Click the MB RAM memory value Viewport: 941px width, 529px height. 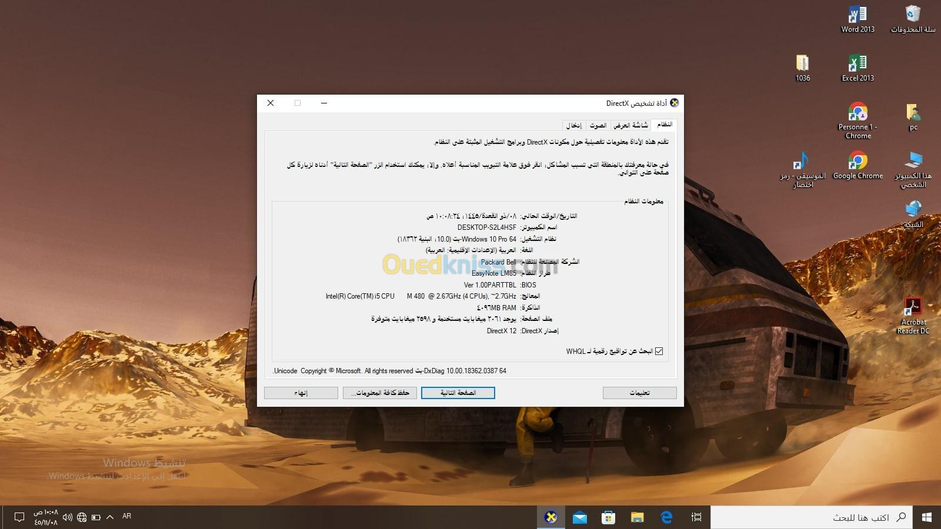pyautogui.click(x=496, y=308)
